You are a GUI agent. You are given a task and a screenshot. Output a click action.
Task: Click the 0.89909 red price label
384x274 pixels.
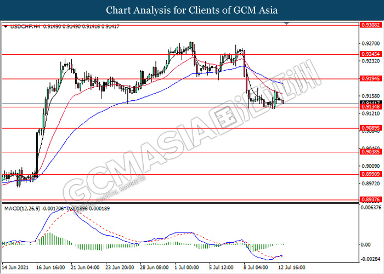[370, 174]
